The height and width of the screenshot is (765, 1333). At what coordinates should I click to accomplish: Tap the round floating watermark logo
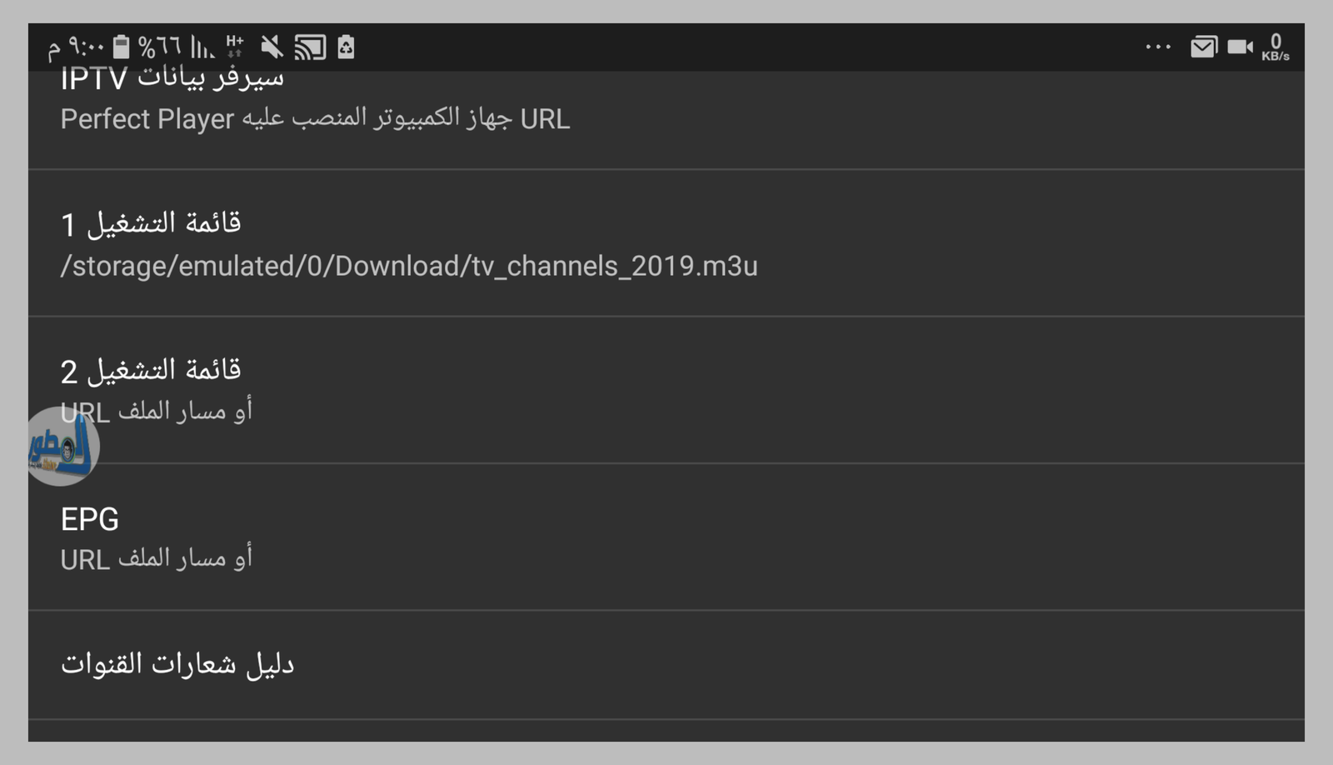pos(62,446)
